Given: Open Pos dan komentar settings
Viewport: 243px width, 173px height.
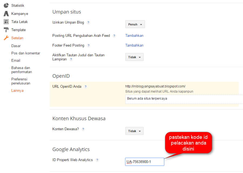Looking at the screenshot, I should [x=26, y=53].
